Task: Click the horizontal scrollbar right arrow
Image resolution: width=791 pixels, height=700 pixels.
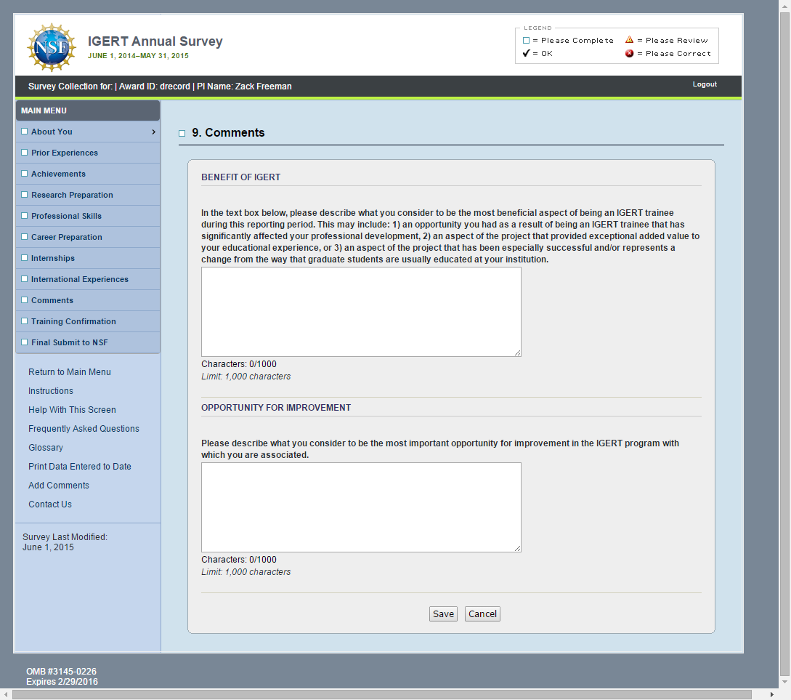Action: 772,695
